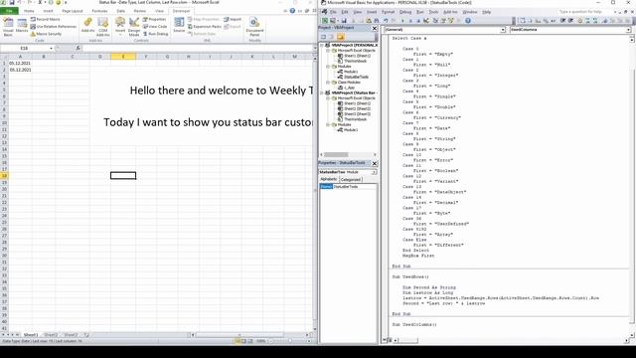This screenshot has width=636, height=358.
Task: Click Run Dialog in ribbon
Action: click(155, 34)
